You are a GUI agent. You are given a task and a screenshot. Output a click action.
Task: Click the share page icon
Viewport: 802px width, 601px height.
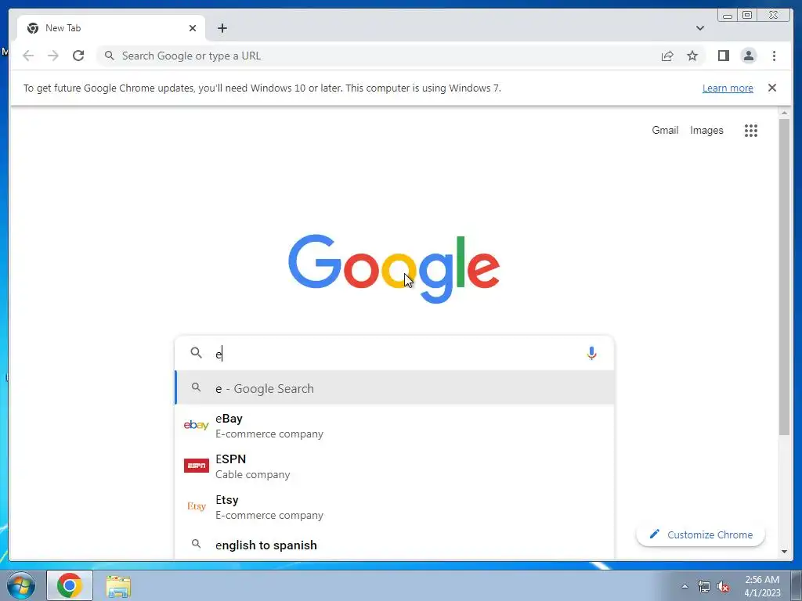coord(667,56)
